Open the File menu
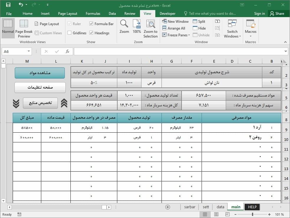This screenshot has width=290, height=218. 9,14
